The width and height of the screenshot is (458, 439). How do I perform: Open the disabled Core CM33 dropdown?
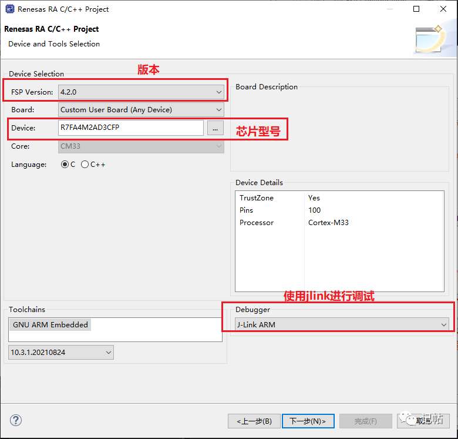[x=141, y=146]
